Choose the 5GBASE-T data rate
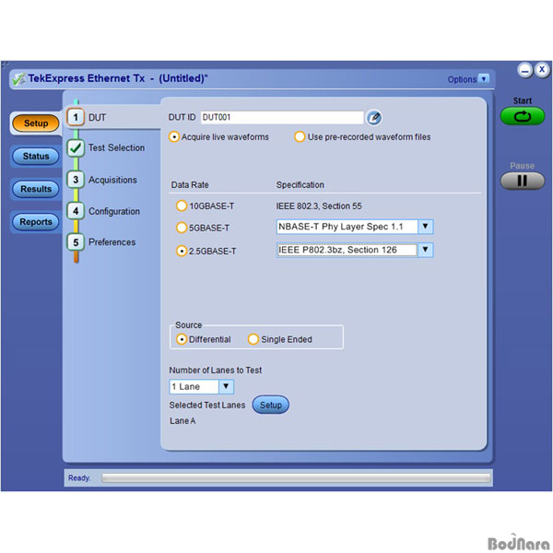Viewport: 553px width, 553px height. pyautogui.click(x=182, y=228)
